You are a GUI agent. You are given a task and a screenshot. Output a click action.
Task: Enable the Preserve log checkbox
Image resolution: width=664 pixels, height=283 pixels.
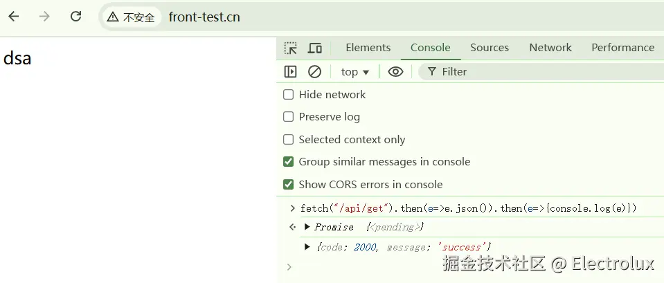pyautogui.click(x=289, y=117)
